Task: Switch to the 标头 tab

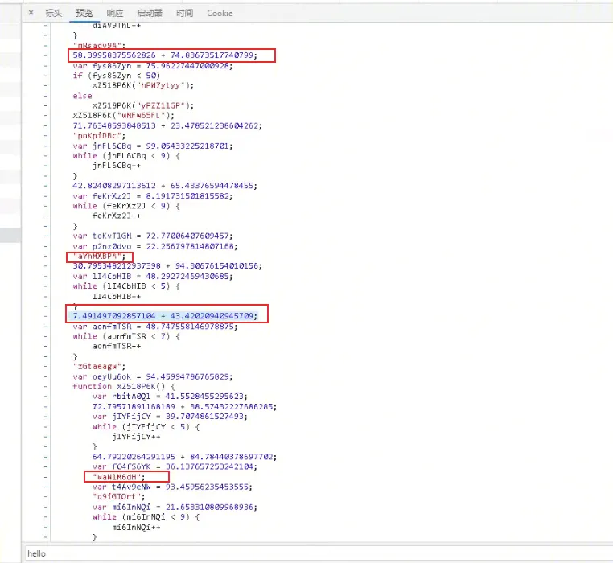Action: 53,13
